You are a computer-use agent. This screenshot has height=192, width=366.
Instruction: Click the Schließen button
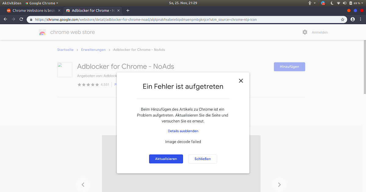tap(203, 159)
